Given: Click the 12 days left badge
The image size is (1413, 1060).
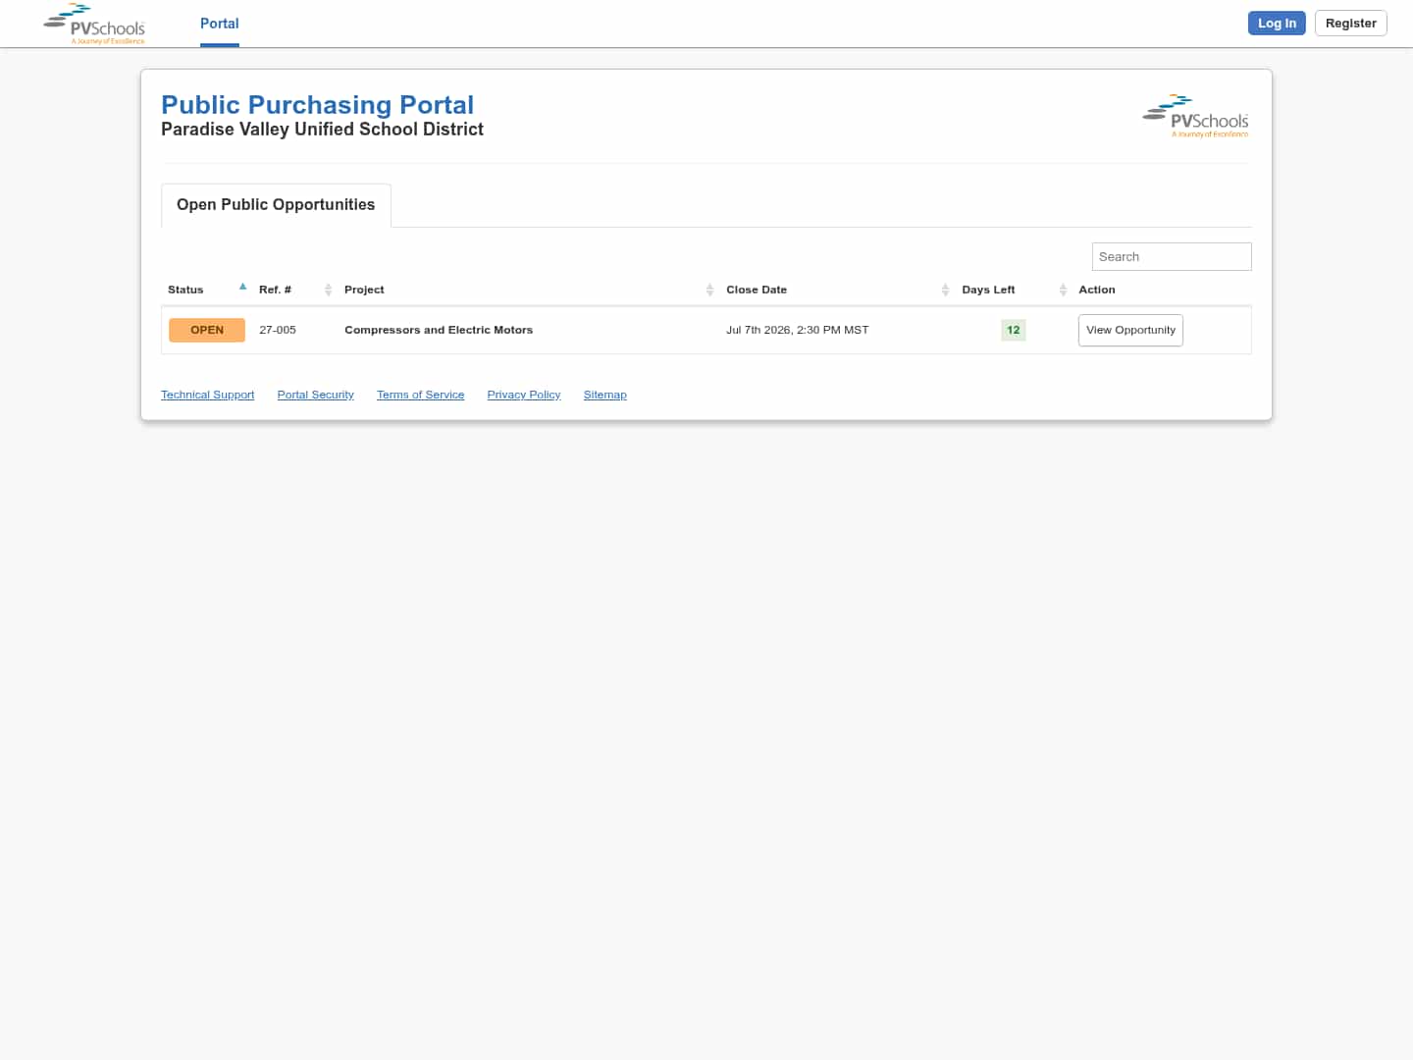Looking at the screenshot, I should click(1014, 330).
